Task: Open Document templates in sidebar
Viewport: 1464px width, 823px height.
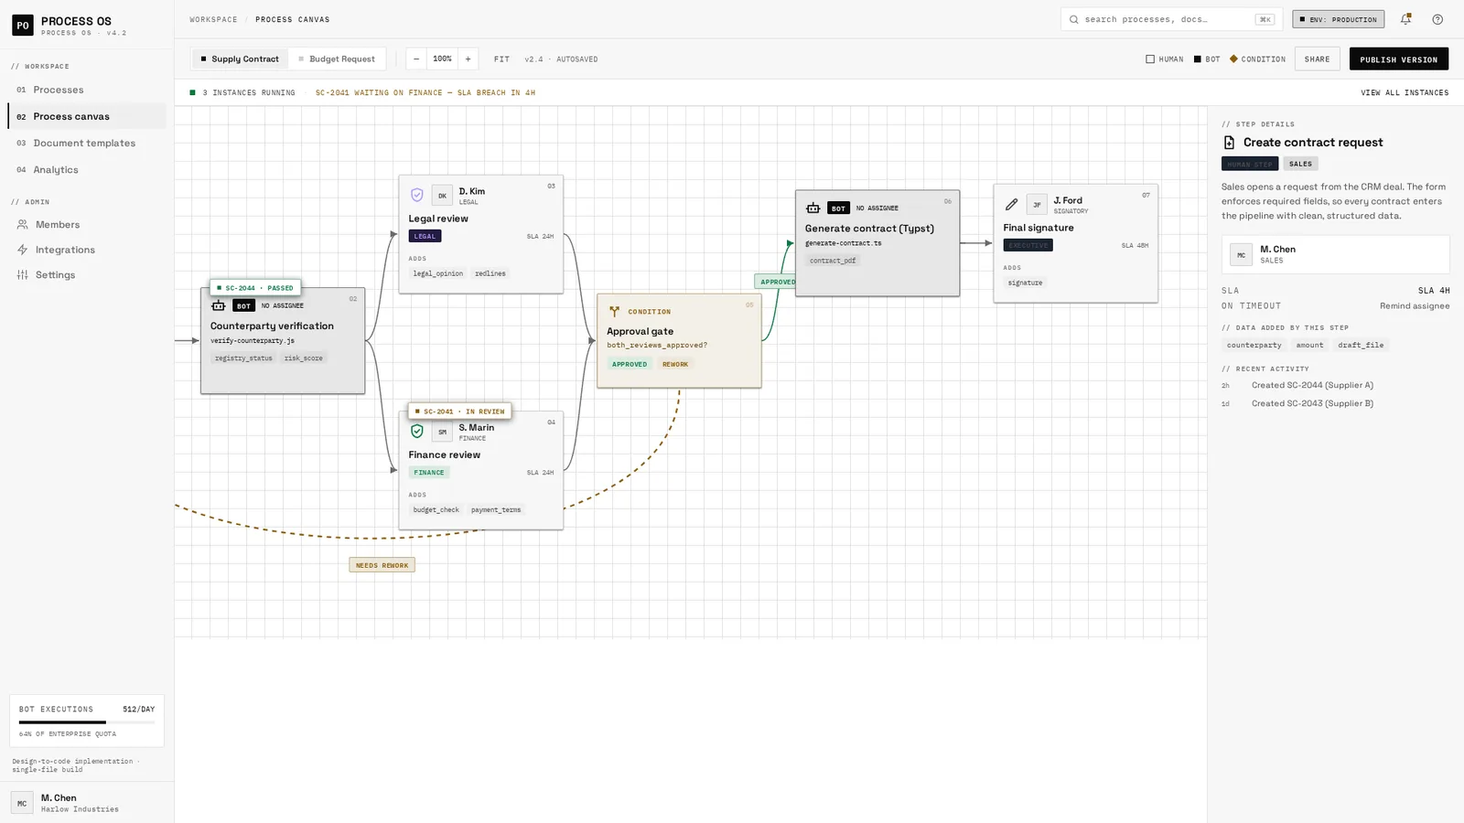Action: 84,144
